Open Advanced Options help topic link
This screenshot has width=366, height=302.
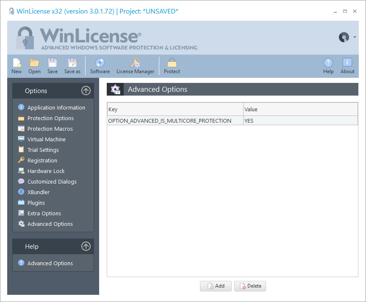pos(50,263)
